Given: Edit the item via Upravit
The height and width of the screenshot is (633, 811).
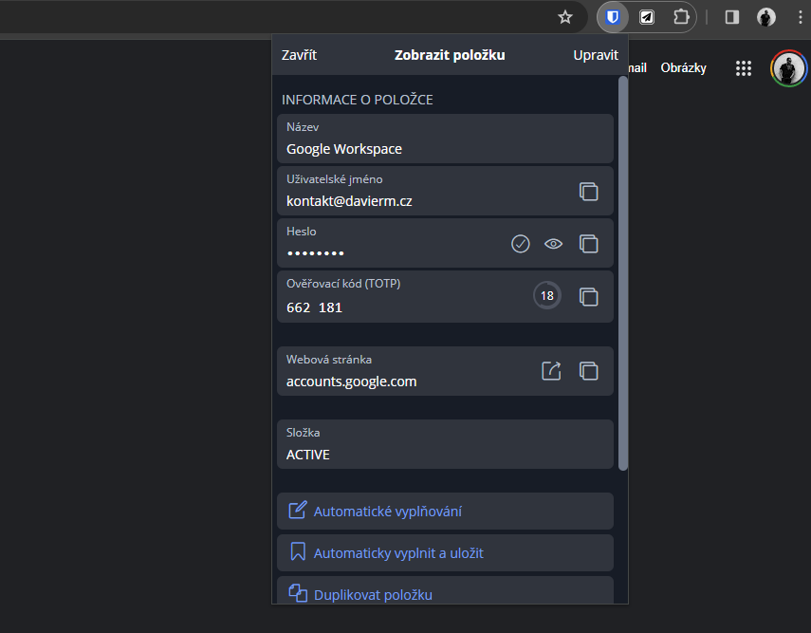Looking at the screenshot, I should [596, 55].
